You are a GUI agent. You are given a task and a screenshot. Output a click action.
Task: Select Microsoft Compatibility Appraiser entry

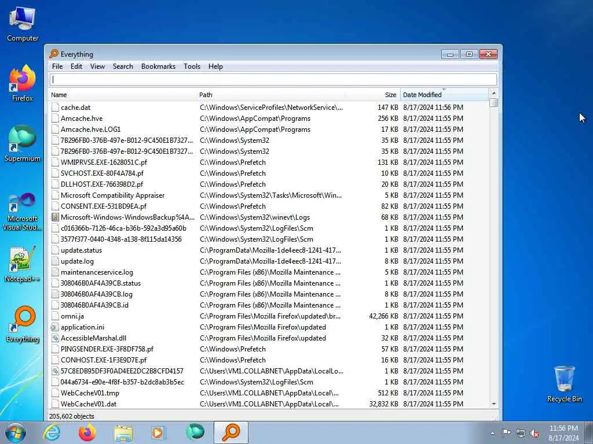pyautogui.click(x=269, y=195)
